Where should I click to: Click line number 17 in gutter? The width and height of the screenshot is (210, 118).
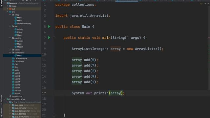coord(44,93)
